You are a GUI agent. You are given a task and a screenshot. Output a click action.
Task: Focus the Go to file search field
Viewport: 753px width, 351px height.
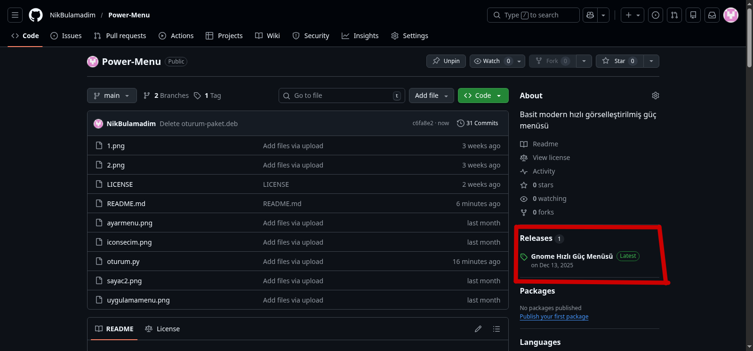coord(341,96)
